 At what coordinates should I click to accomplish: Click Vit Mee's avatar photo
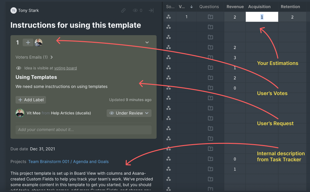click(20, 113)
